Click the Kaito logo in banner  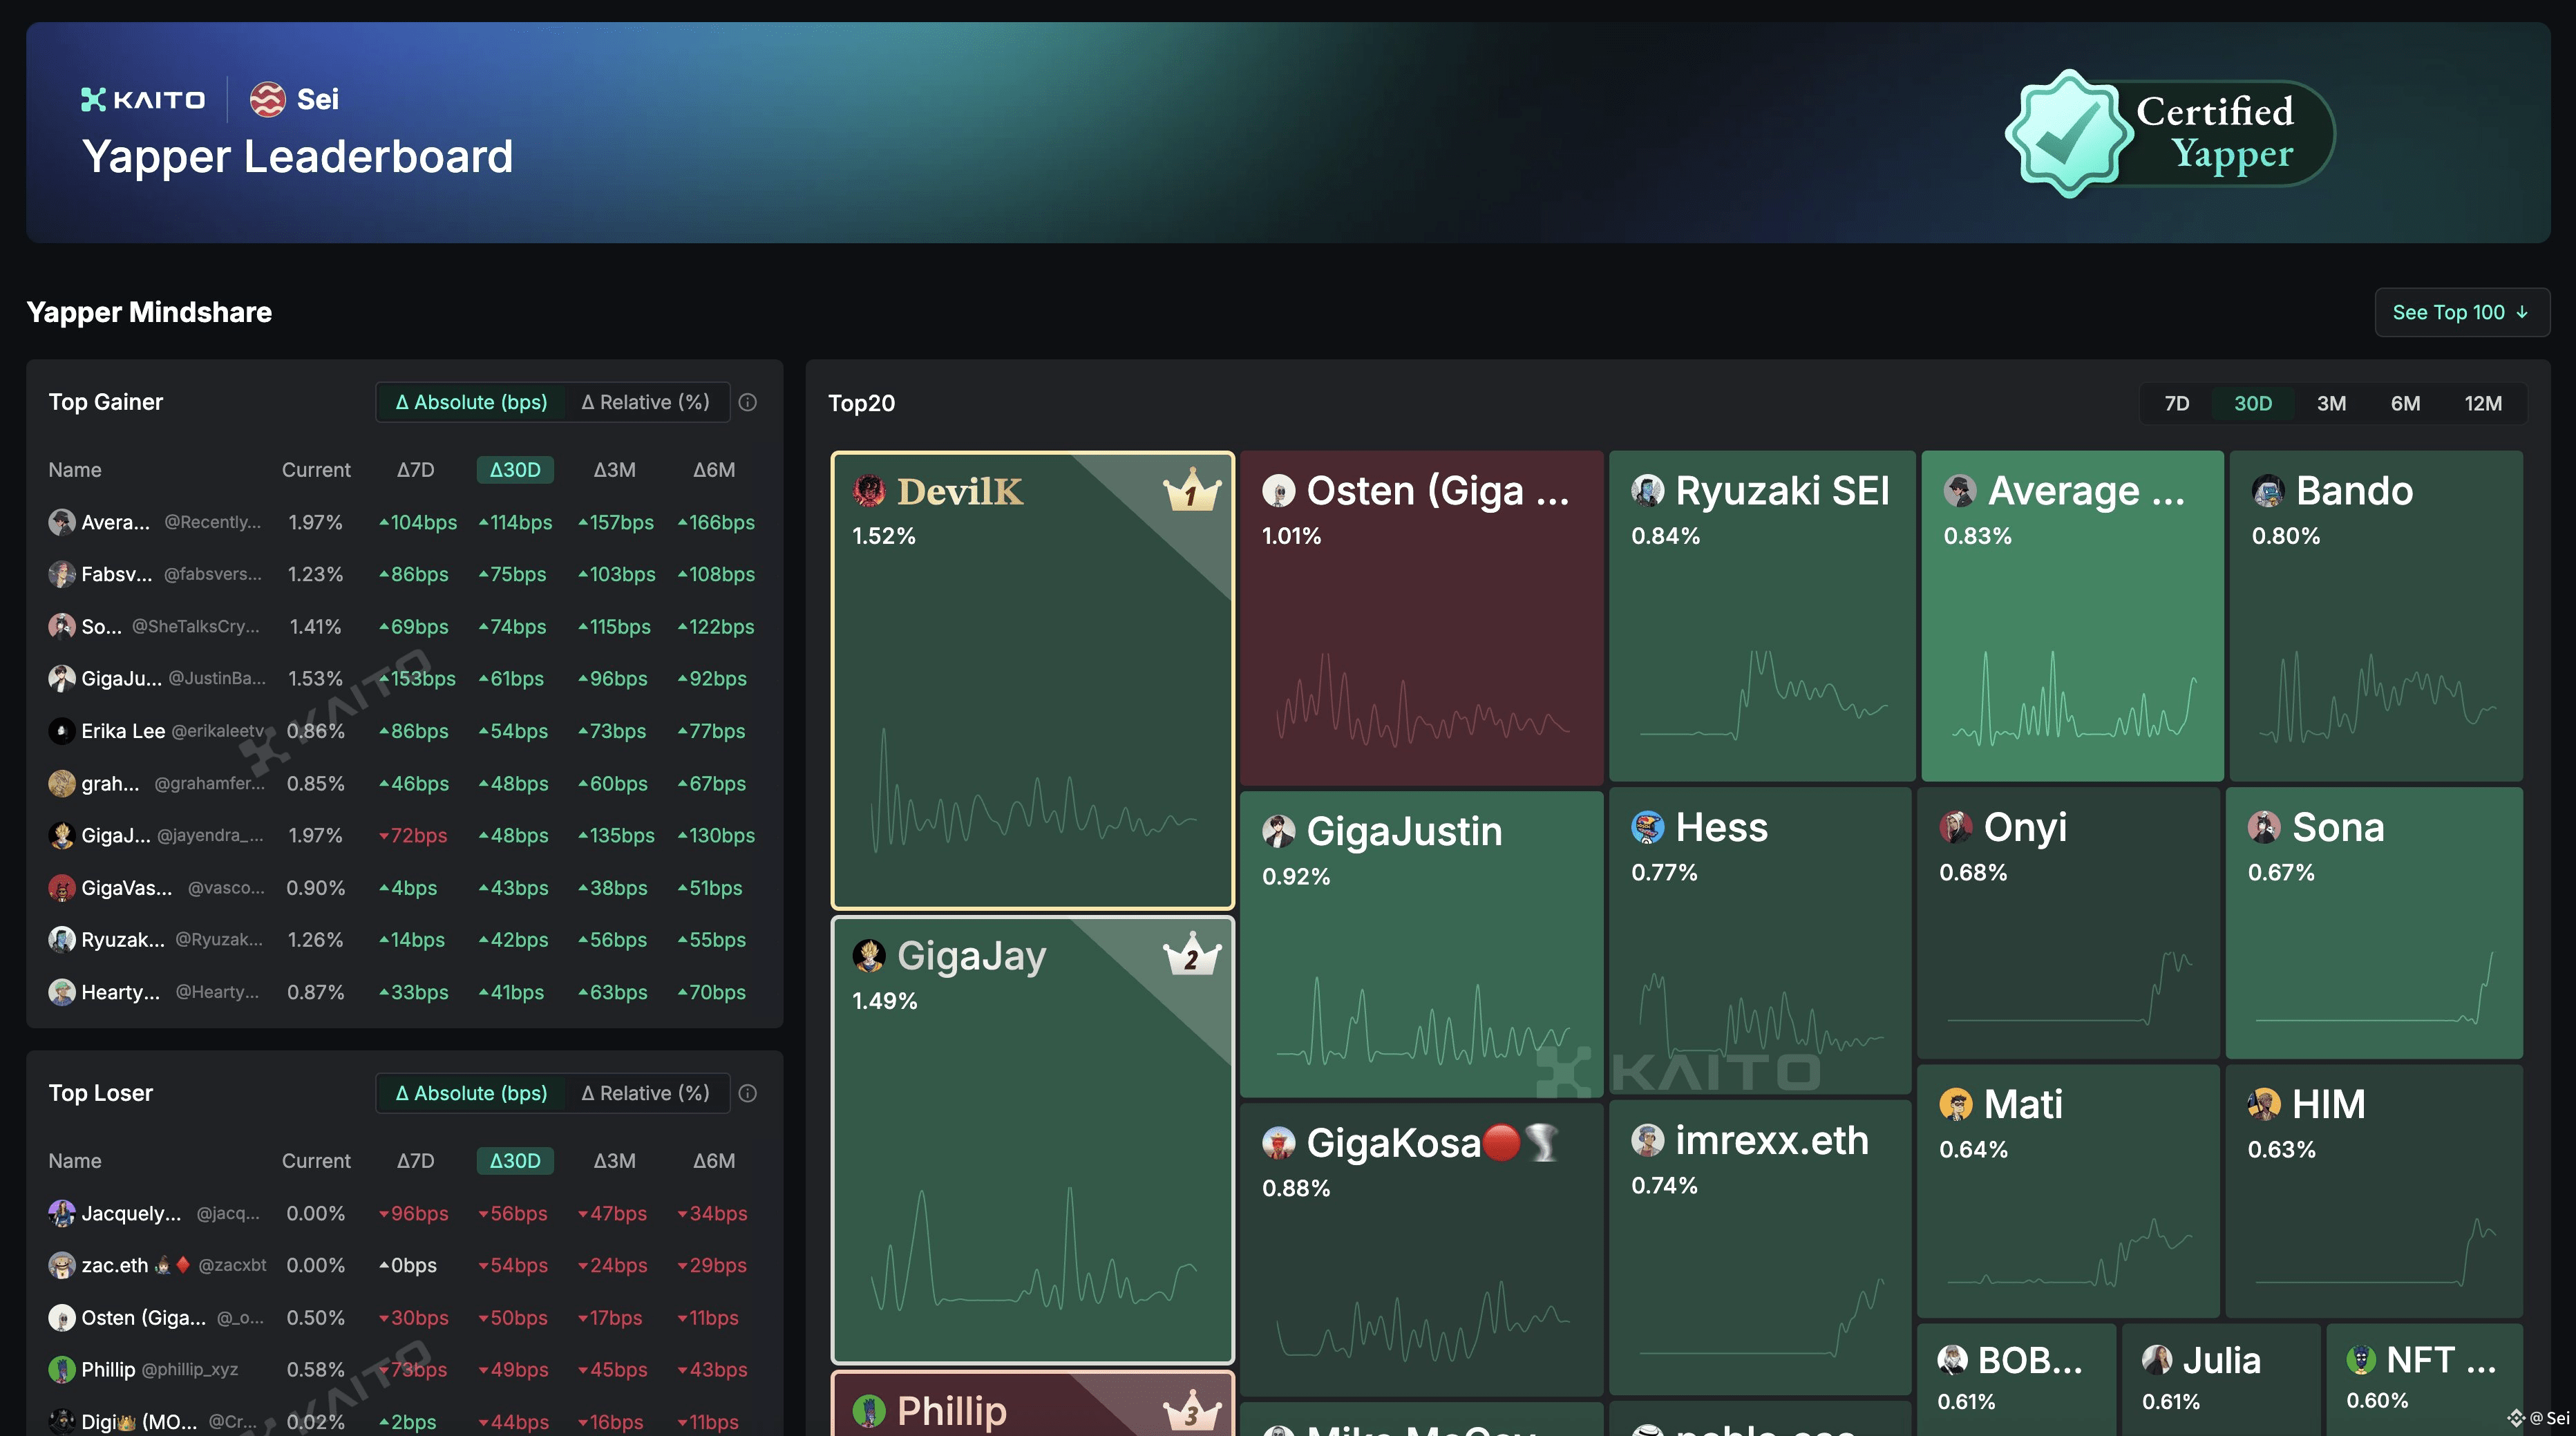pyautogui.click(x=143, y=99)
